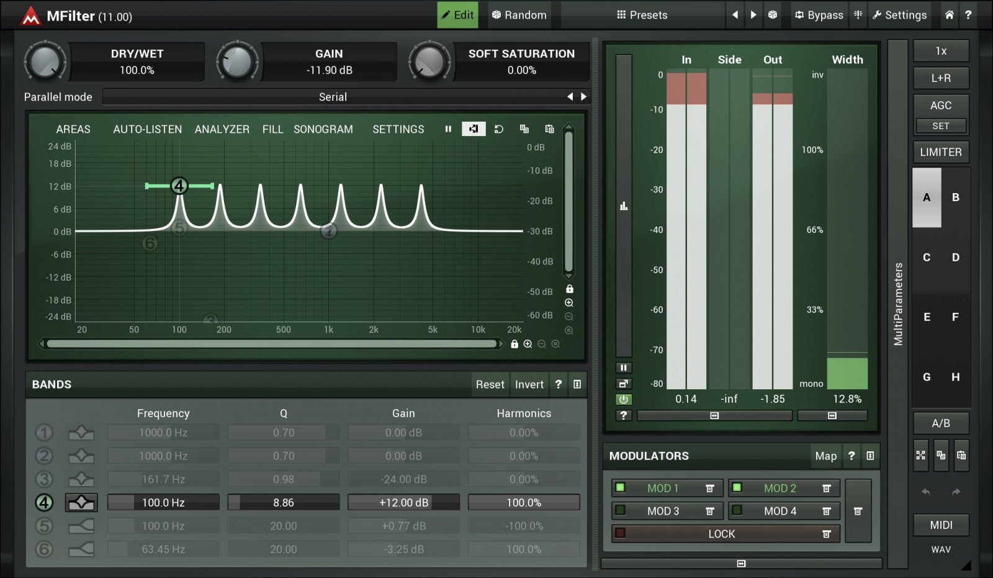Image resolution: width=993 pixels, height=578 pixels.
Task: Open the Modulators help question mark
Action: pyautogui.click(x=851, y=456)
